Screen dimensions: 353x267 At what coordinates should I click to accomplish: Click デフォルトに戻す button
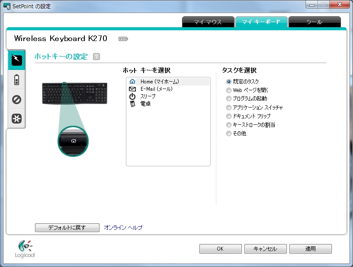[67, 227]
